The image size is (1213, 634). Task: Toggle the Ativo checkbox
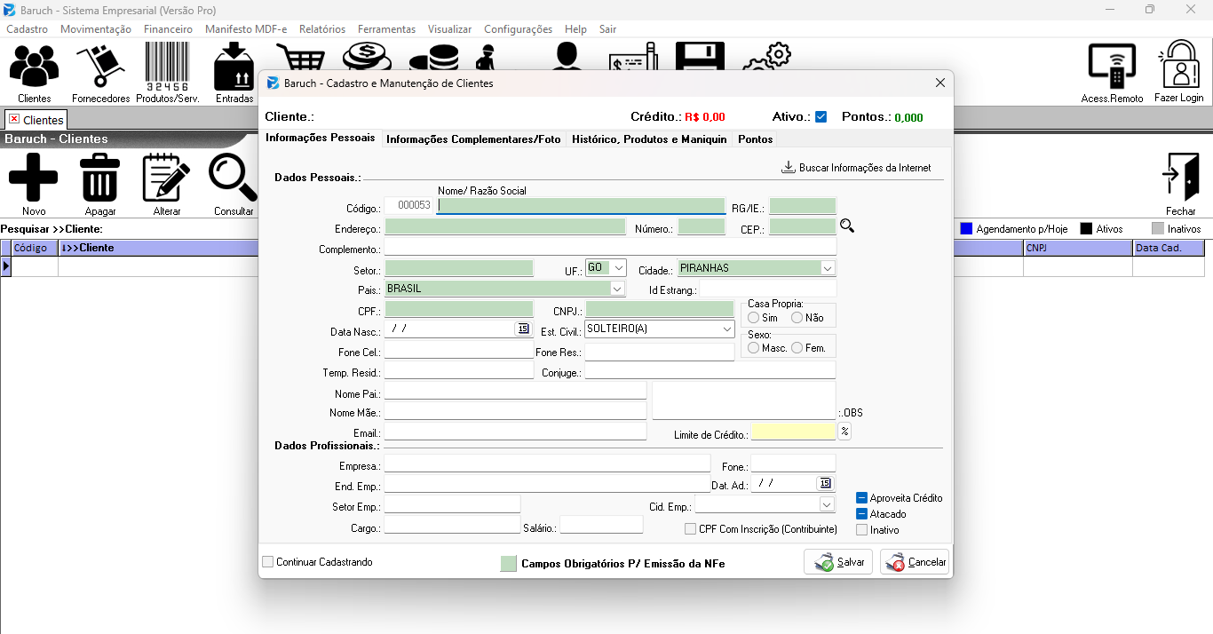821,117
